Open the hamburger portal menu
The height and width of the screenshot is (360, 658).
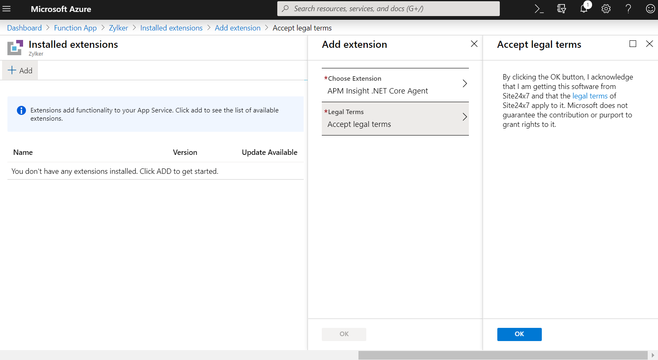tap(7, 9)
